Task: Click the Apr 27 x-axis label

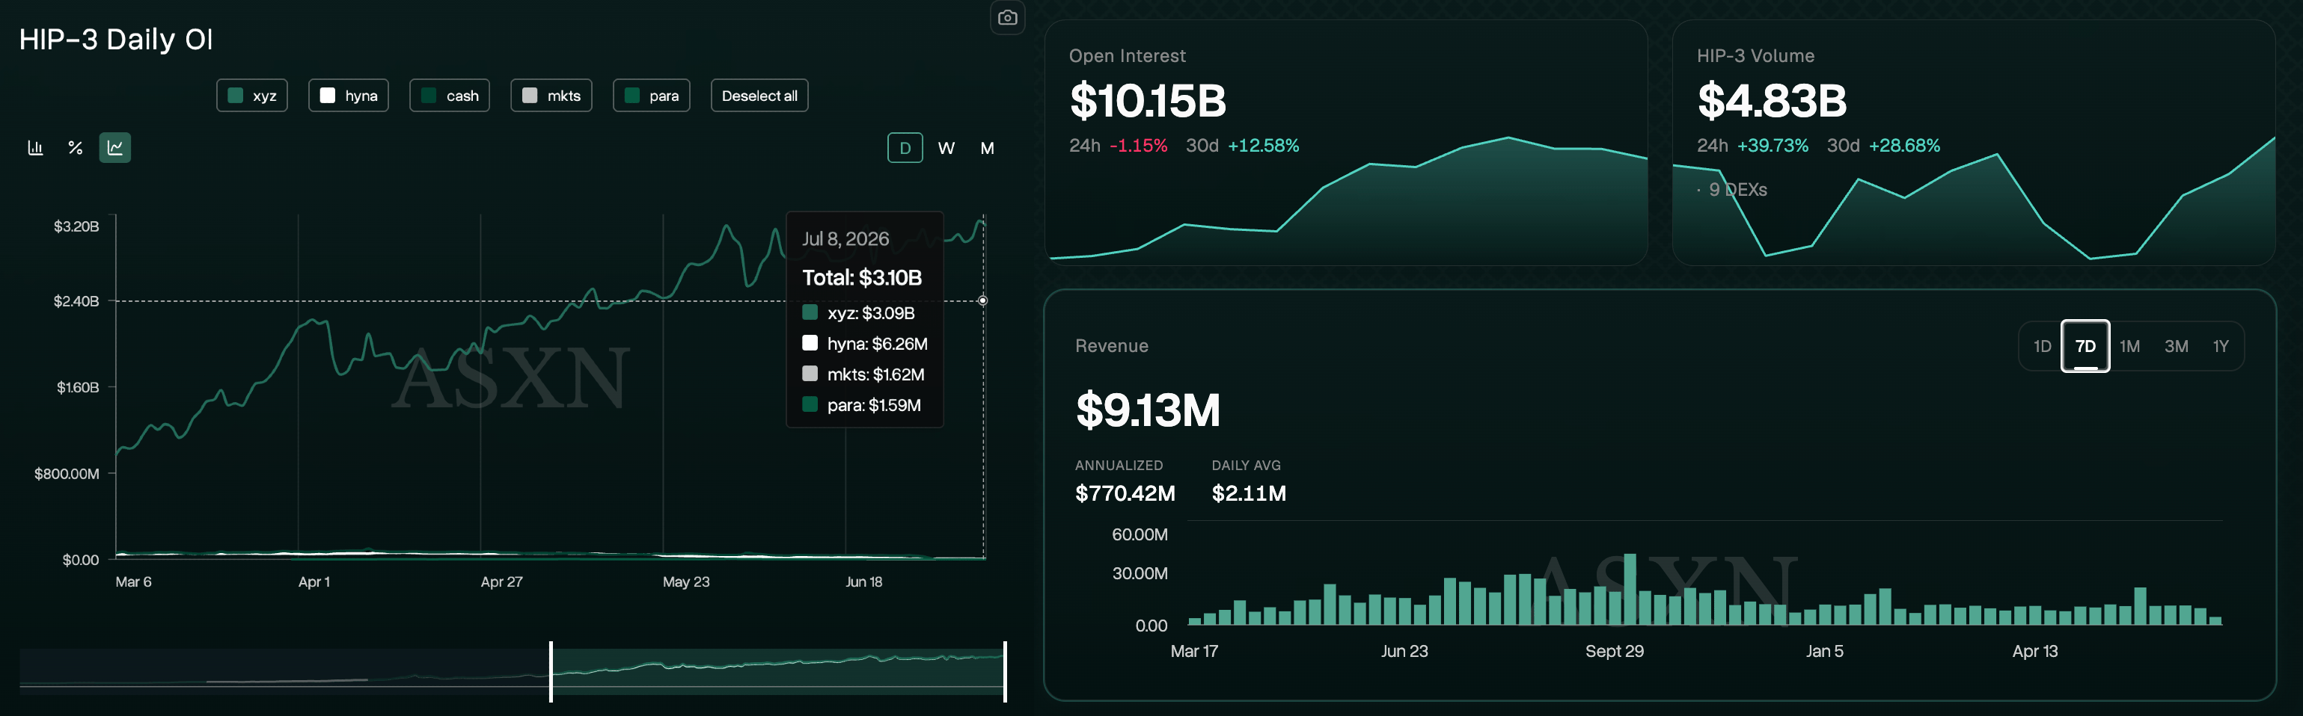Action: click(x=501, y=582)
